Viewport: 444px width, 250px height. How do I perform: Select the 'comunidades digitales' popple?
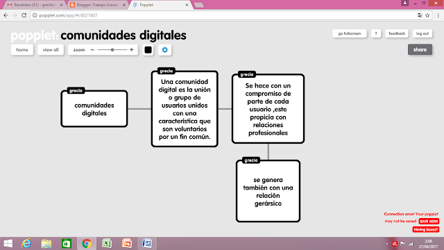(94, 109)
